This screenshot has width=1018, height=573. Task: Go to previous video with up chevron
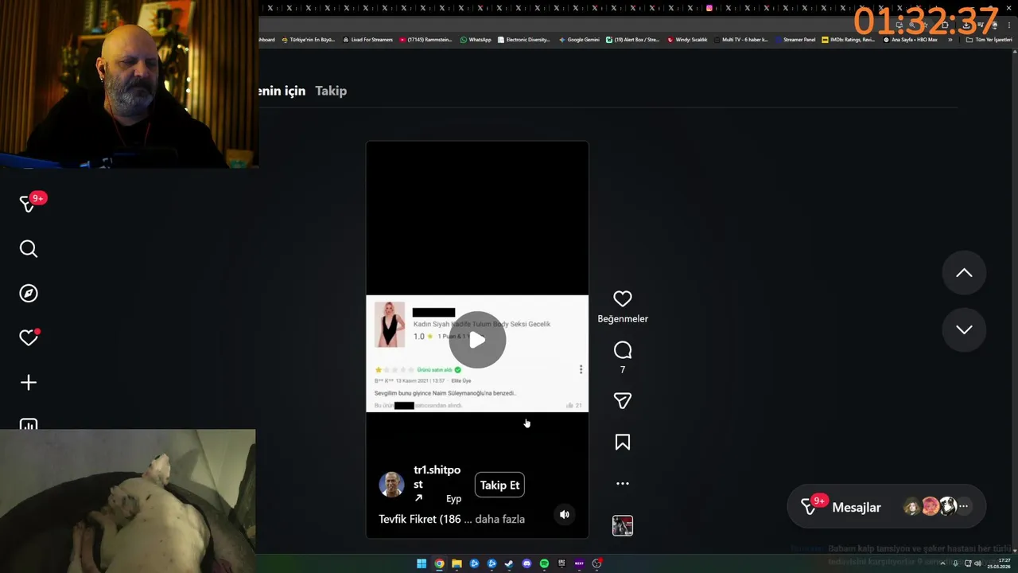(964, 273)
